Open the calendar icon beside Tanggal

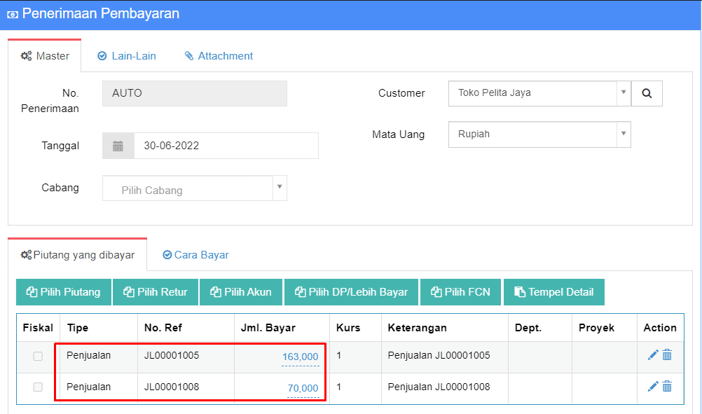[118, 146]
